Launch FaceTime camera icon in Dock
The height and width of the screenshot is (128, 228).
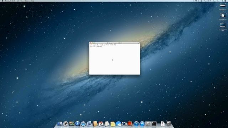click(x=124, y=124)
